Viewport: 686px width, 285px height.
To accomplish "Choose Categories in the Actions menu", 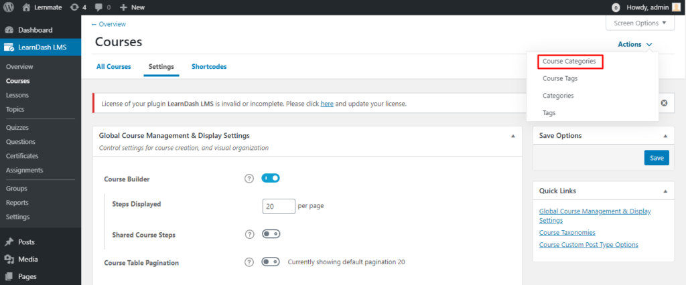I will point(558,96).
